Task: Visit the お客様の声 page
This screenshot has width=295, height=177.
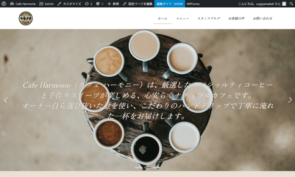Action: pyautogui.click(x=236, y=18)
